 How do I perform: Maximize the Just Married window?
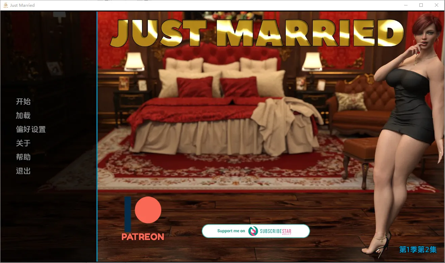(x=421, y=5)
